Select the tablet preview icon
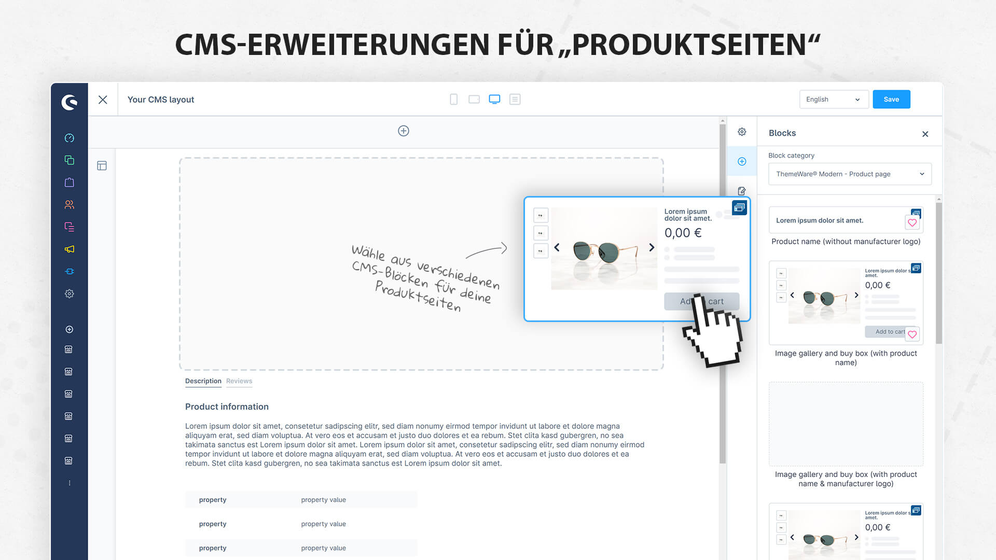Image resolution: width=996 pixels, height=560 pixels. [x=474, y=99]
